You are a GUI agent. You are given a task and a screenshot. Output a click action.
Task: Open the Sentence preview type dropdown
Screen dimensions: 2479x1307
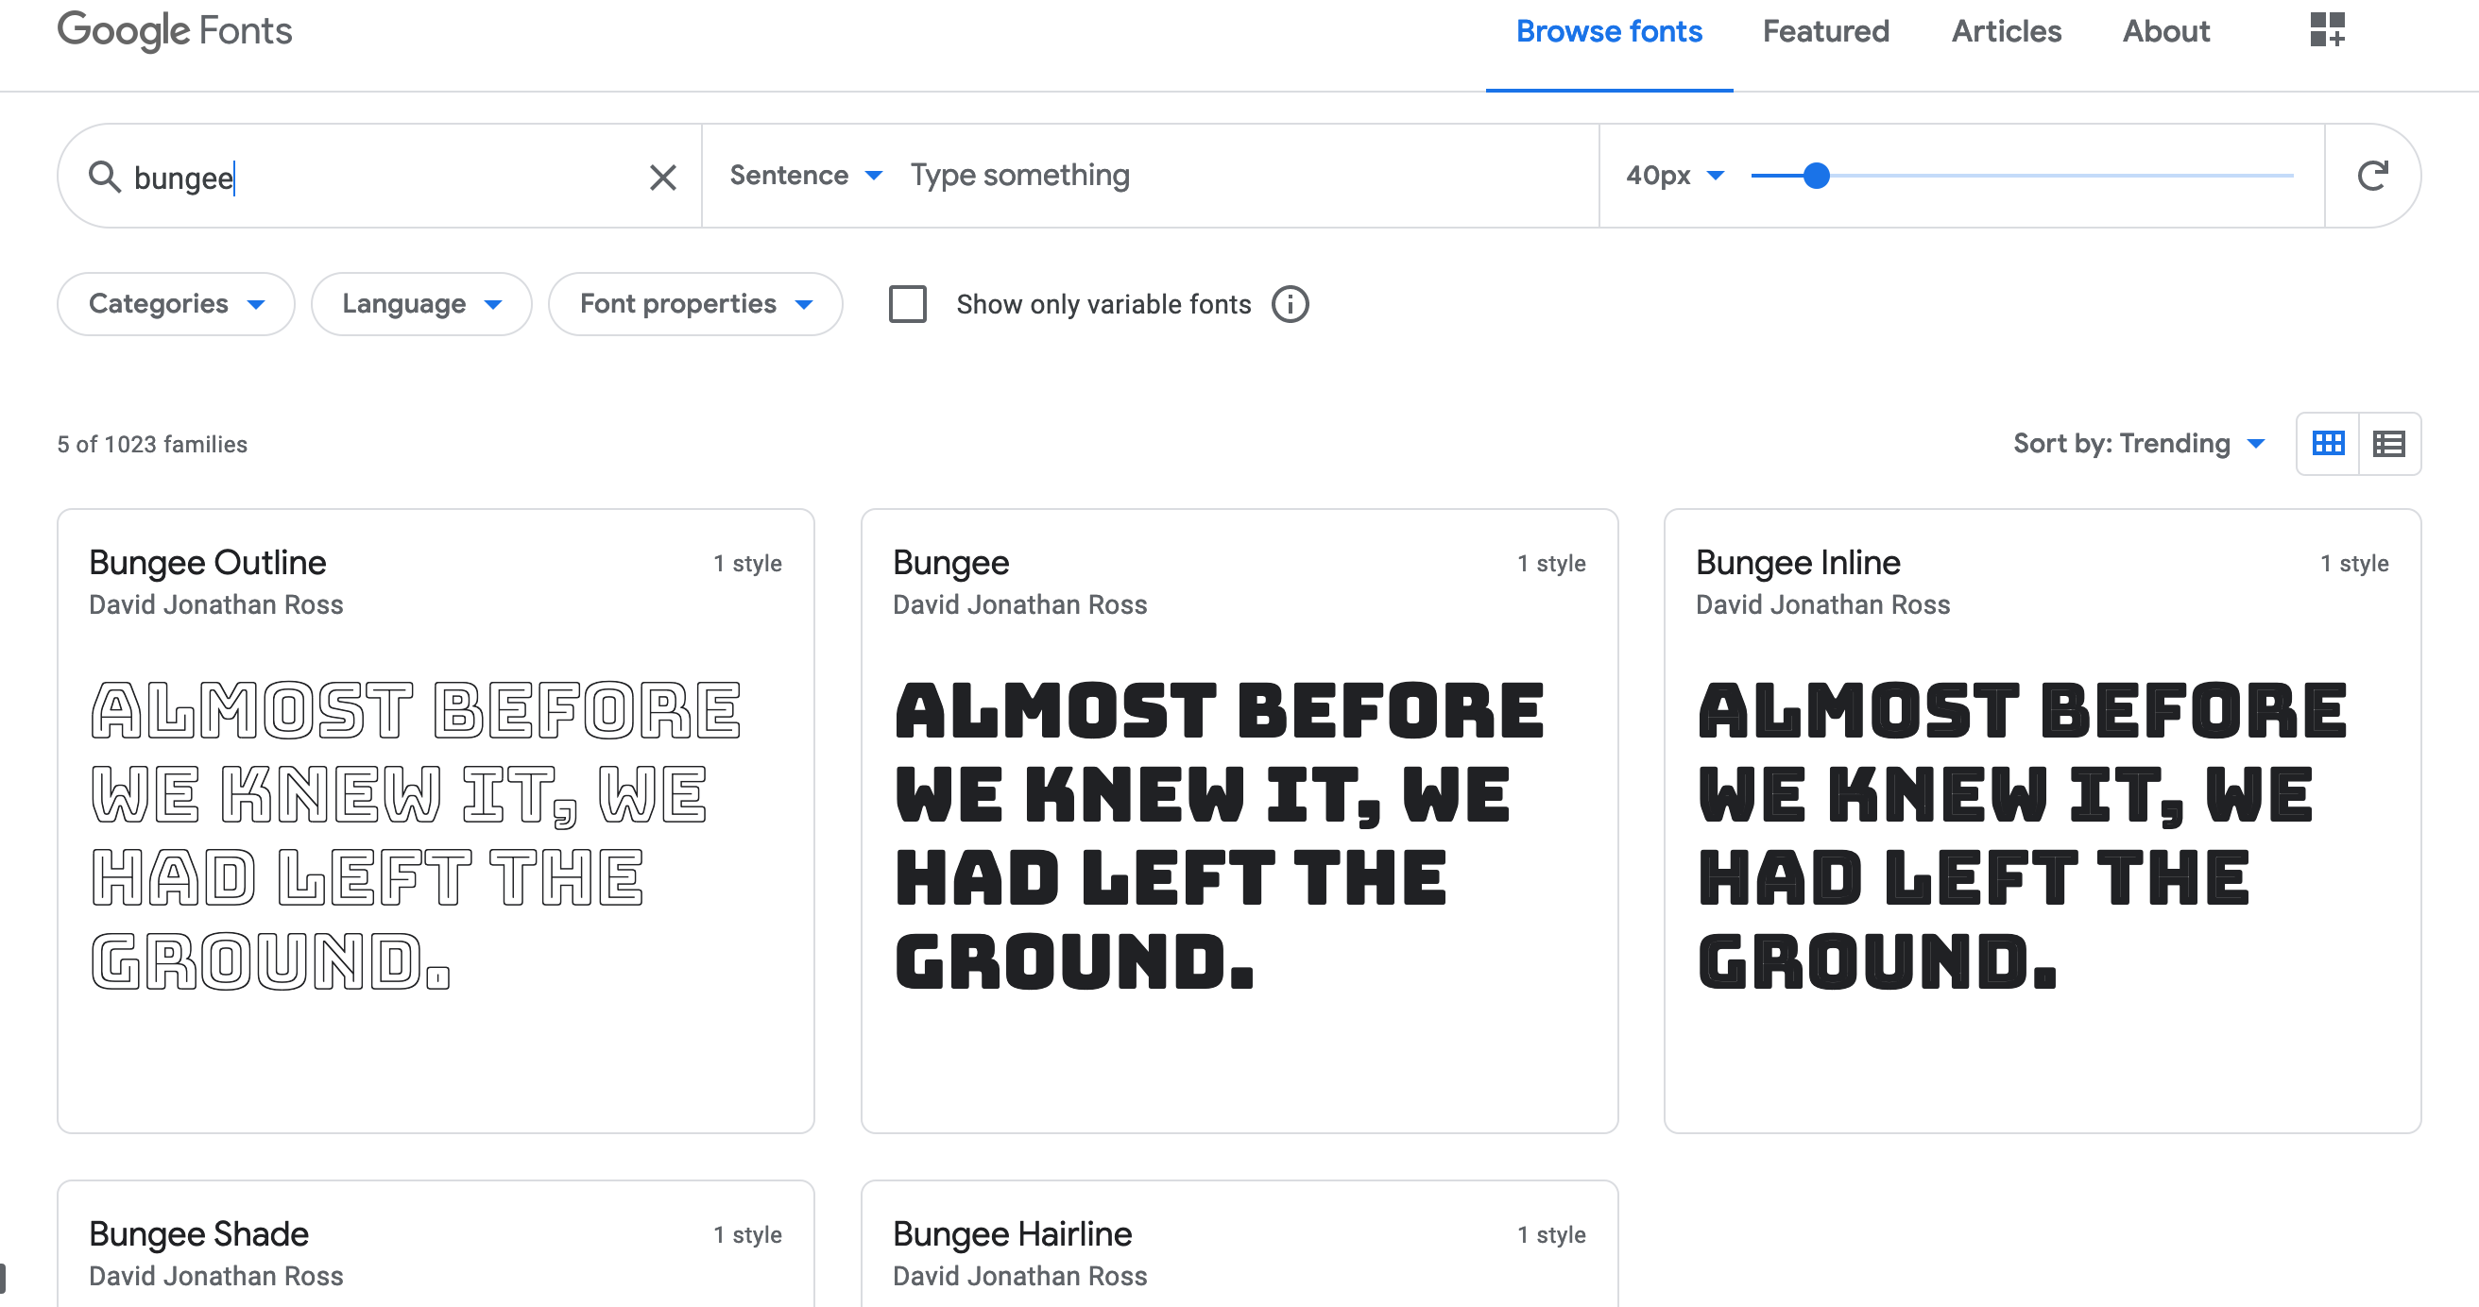pyautogui.click(x=806, y=175)
